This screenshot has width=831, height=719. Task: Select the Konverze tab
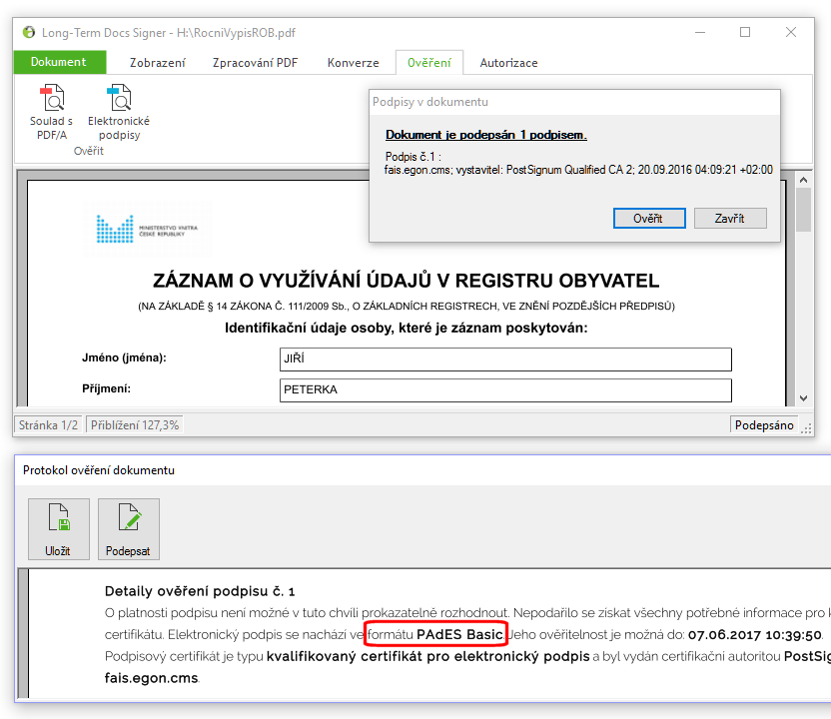pos(353,63)
